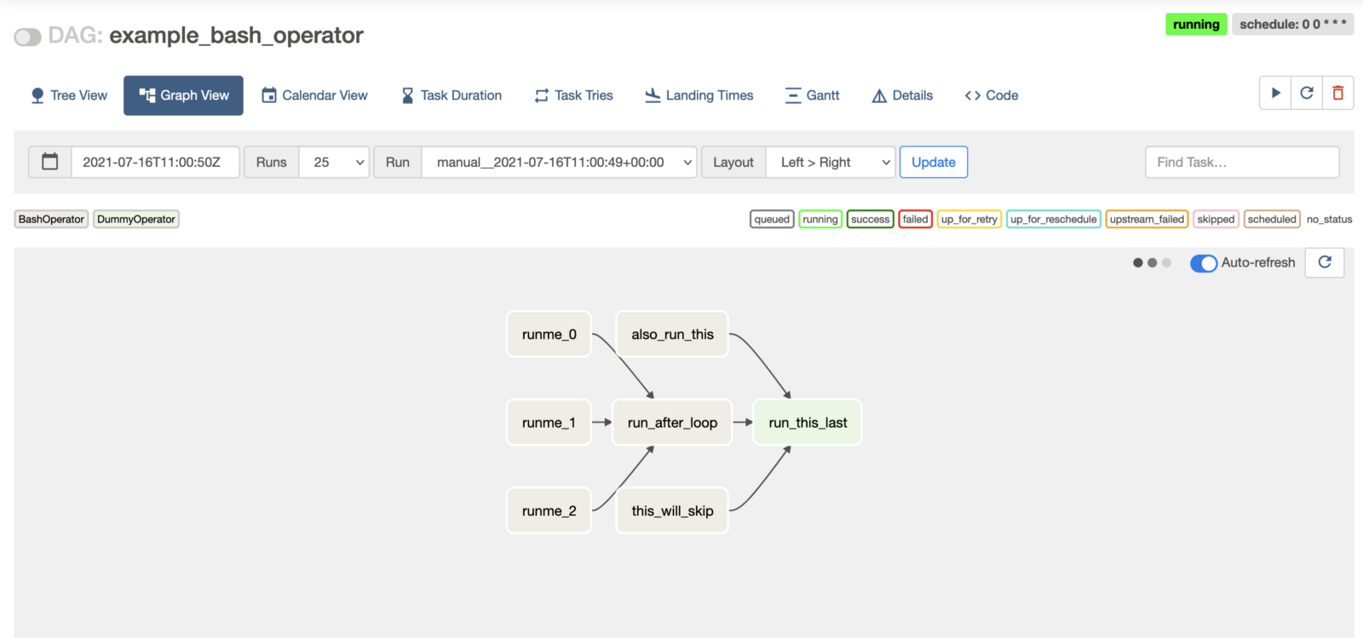Screen dimensions: 1363x638
Task: Switch to the Tree View tab
Action: point(69,95)
